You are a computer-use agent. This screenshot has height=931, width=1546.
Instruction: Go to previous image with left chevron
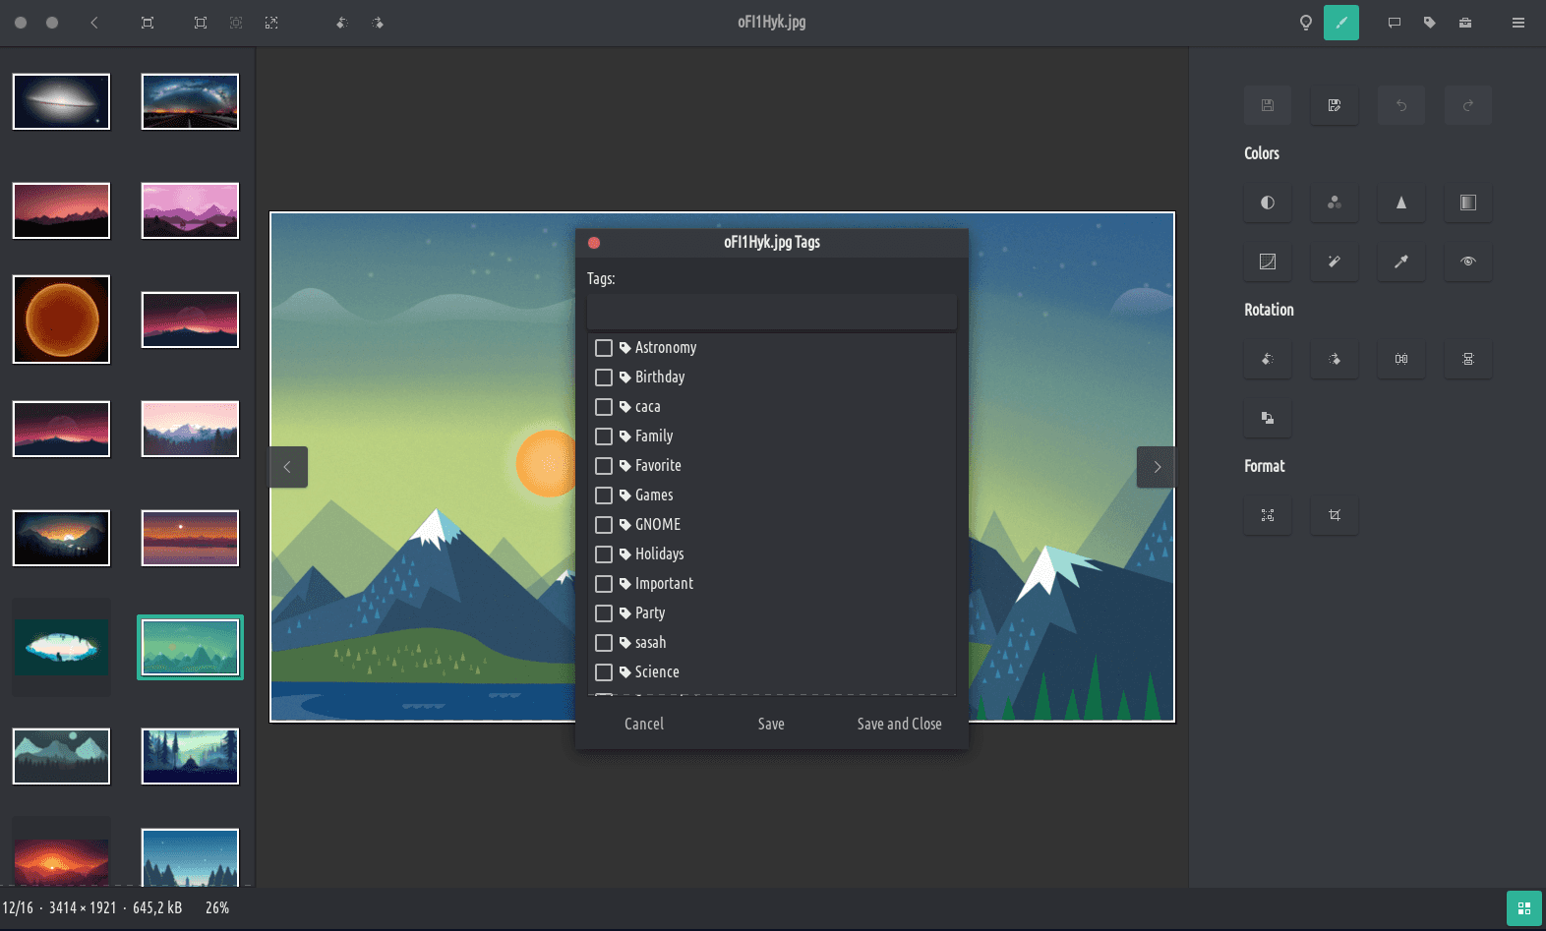pyautogui.click(x=288, y=467)
